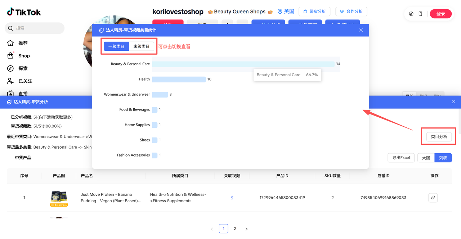The height and width of the screenshot is (239, 461).
Task: Click the Beauty & Personal Care bar
Action: click(x=243, y=64)
